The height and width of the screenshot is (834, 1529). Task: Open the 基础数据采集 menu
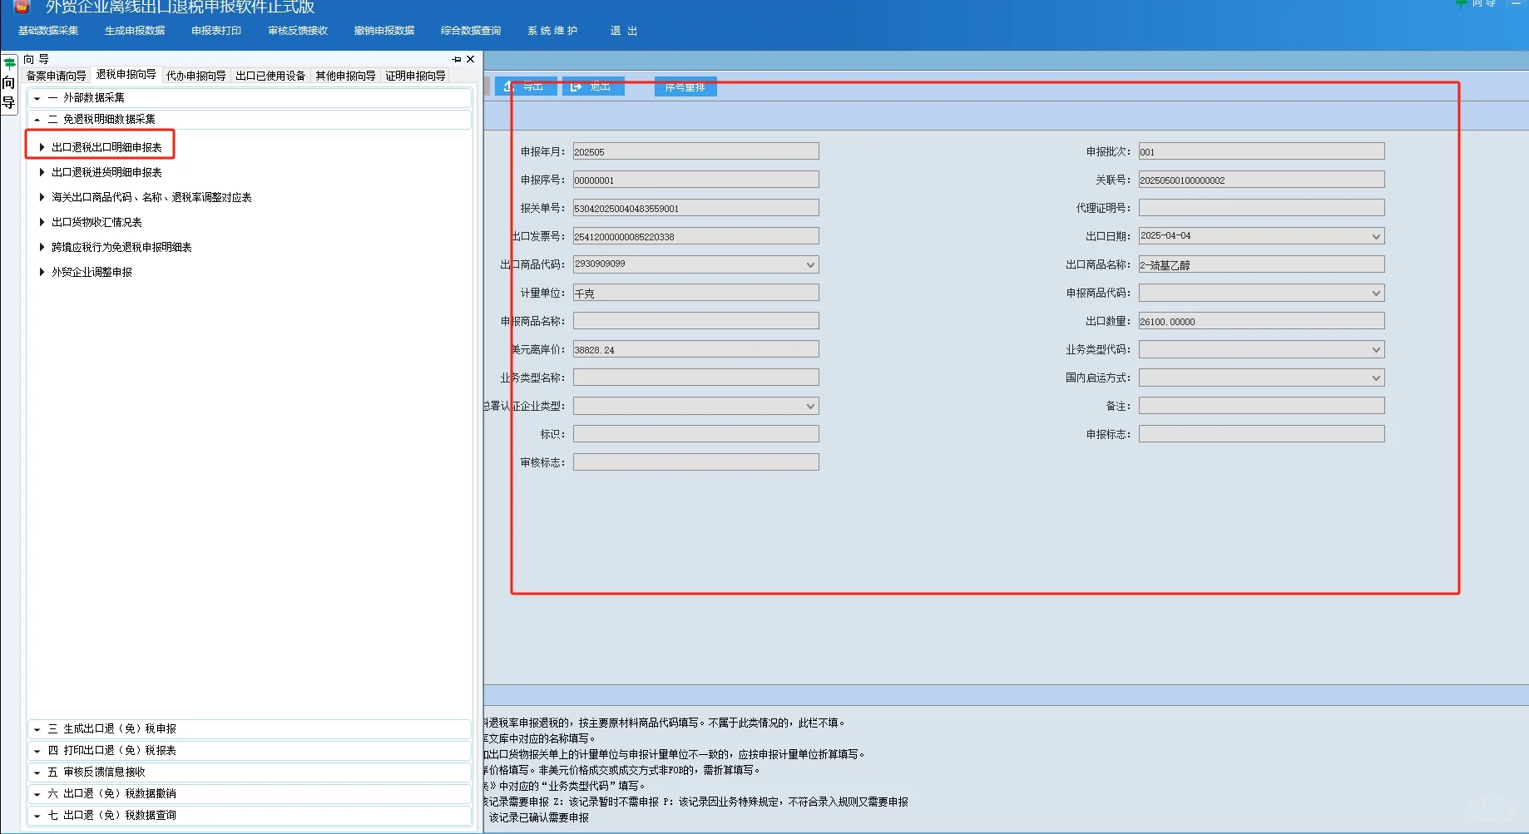click(48, 31)
